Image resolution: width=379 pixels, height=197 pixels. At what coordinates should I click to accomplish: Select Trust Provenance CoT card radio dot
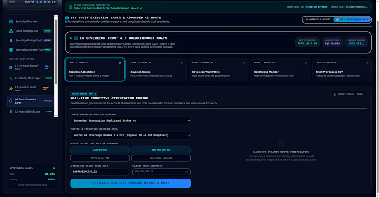pos(367,63)
